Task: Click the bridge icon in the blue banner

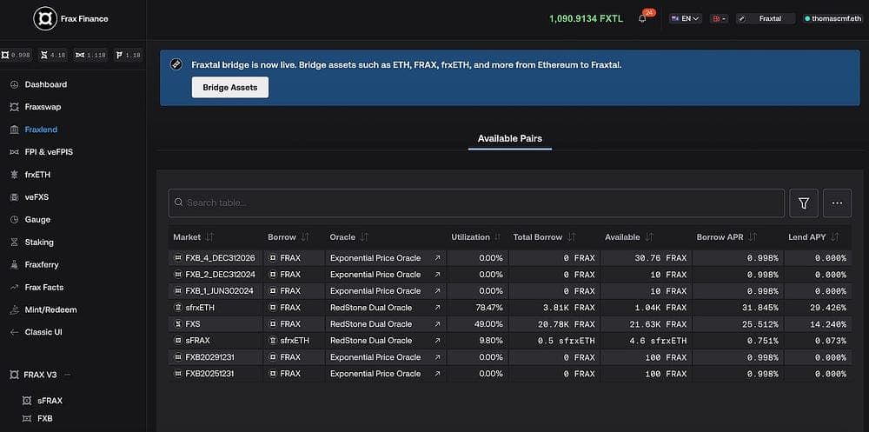Action: (176, 65)
